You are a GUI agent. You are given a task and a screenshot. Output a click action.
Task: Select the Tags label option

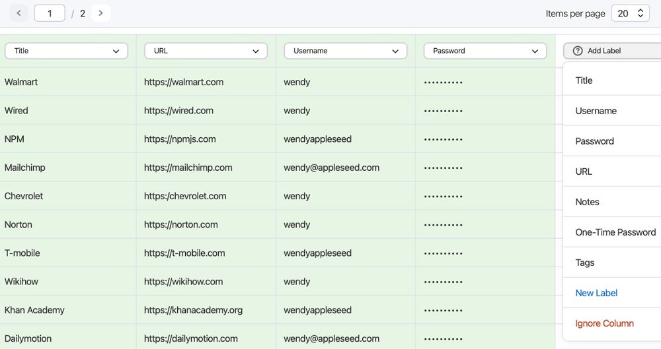click(585, 263)
